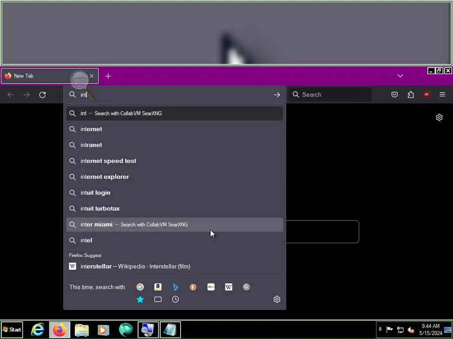The width and height of the screenshot is (453, 339).
Task: Choose 'internet explorer' suggestion
Action: (175, 177)
